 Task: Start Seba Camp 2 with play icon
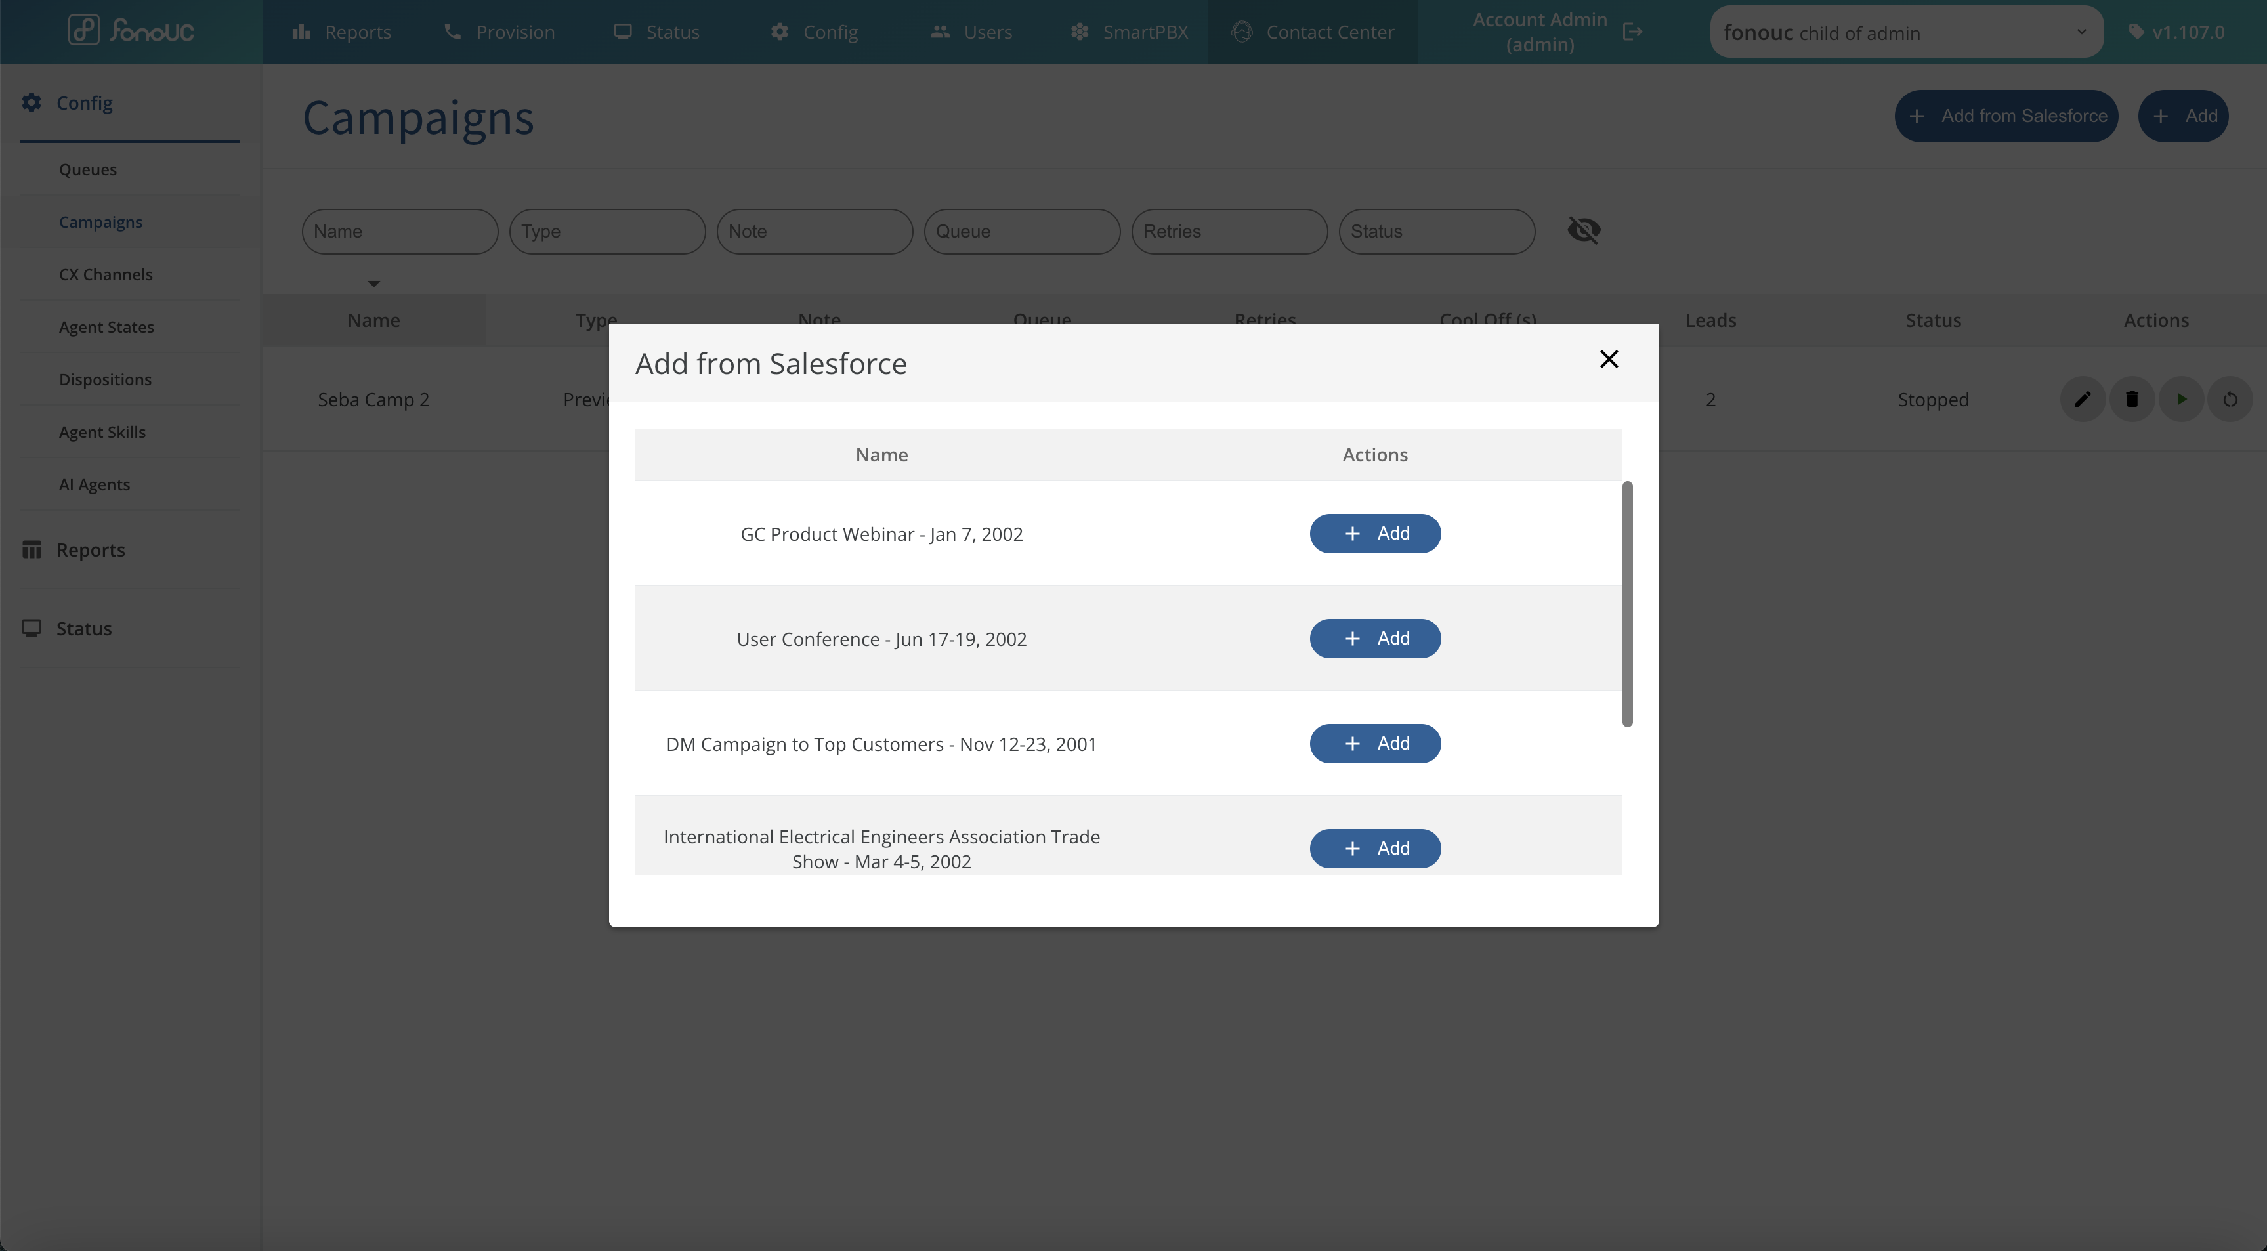click(2181, 400)
